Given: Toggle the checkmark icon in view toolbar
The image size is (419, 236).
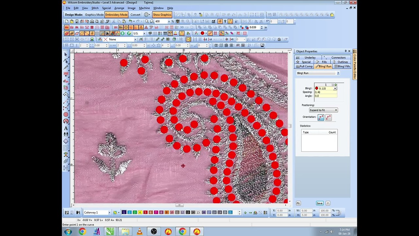Looking at the screenshot, I should point(213,21).
